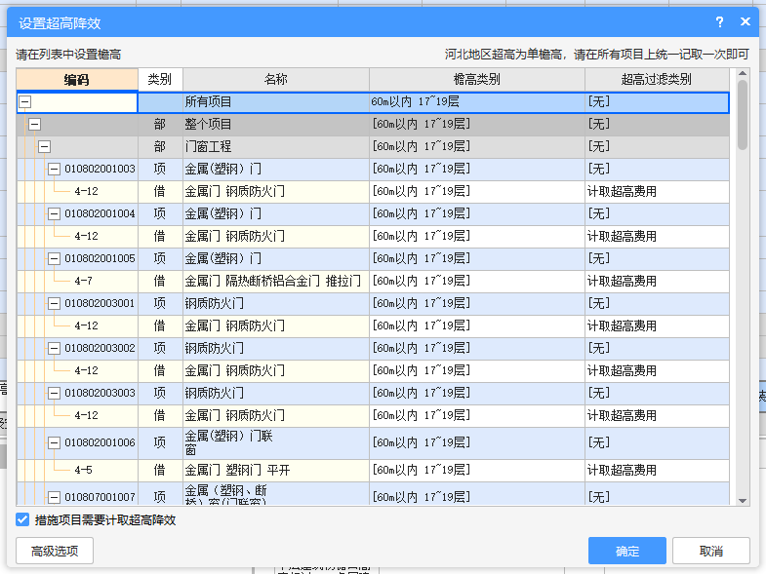
Task: Collapse the 门窗工程 tree node
Action: (44, 146)
